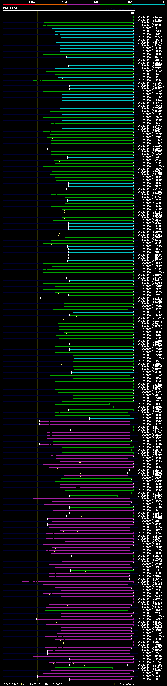The width and height of the screenshot is (167, 686).
Task: Choose the UniRef100_Q0ISI6 label
Action: [150, 330]
